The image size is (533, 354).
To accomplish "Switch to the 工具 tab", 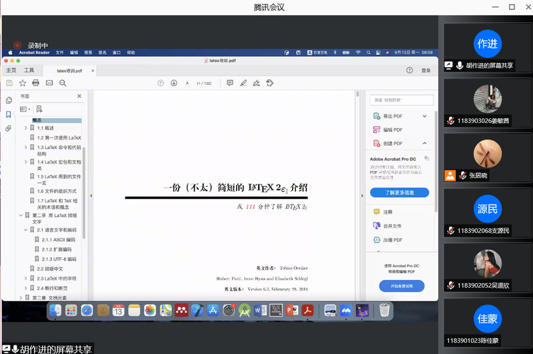I will 29,70.
